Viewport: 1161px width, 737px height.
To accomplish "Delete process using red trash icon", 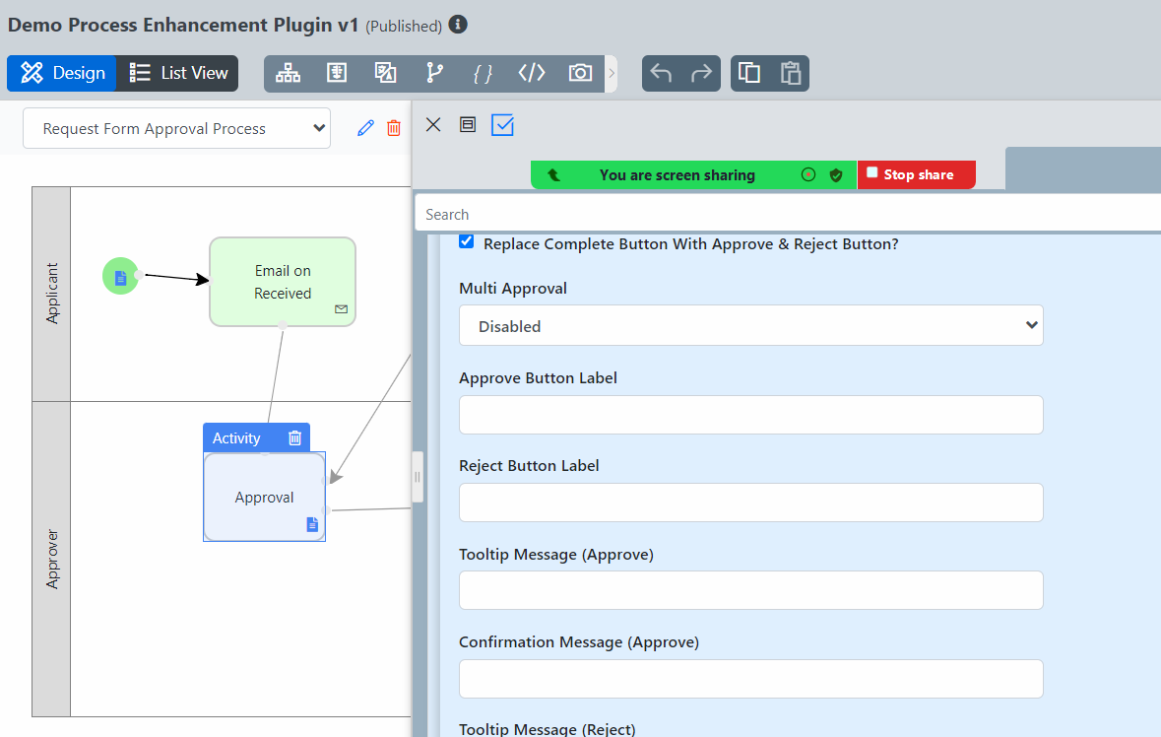I will 394,128.
